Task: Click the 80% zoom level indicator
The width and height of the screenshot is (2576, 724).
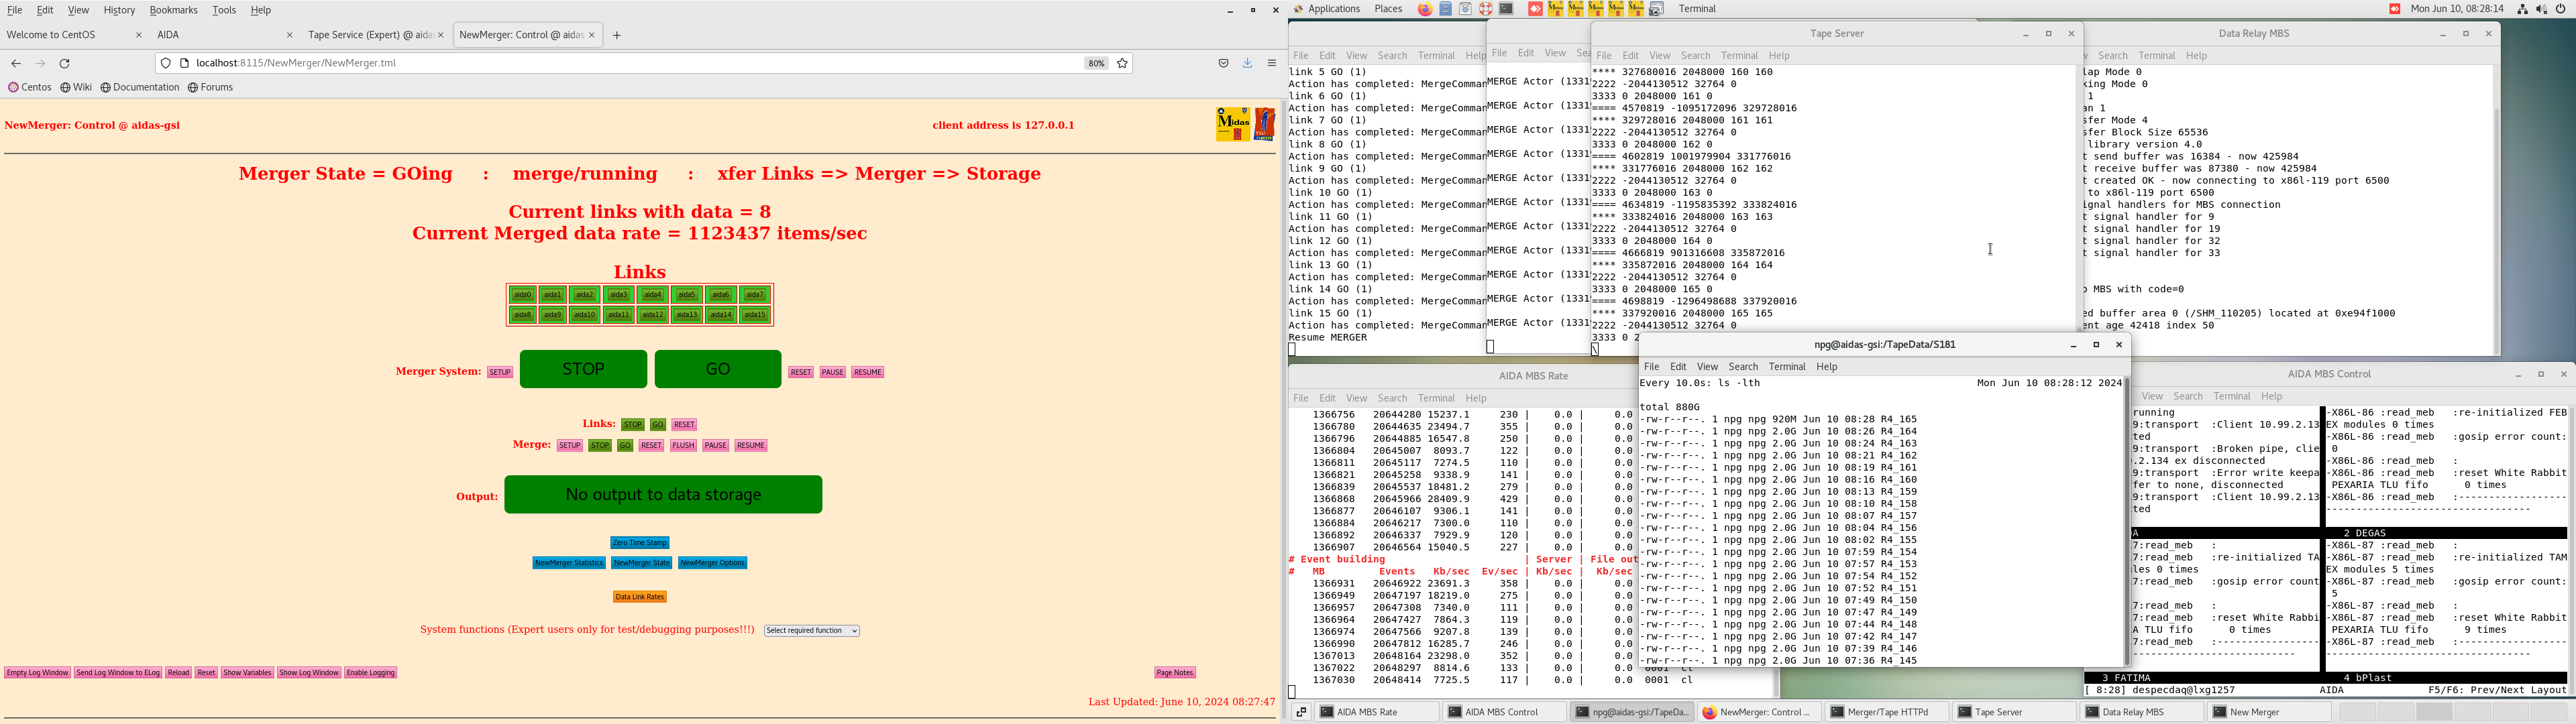Action: coord(1096,64)
